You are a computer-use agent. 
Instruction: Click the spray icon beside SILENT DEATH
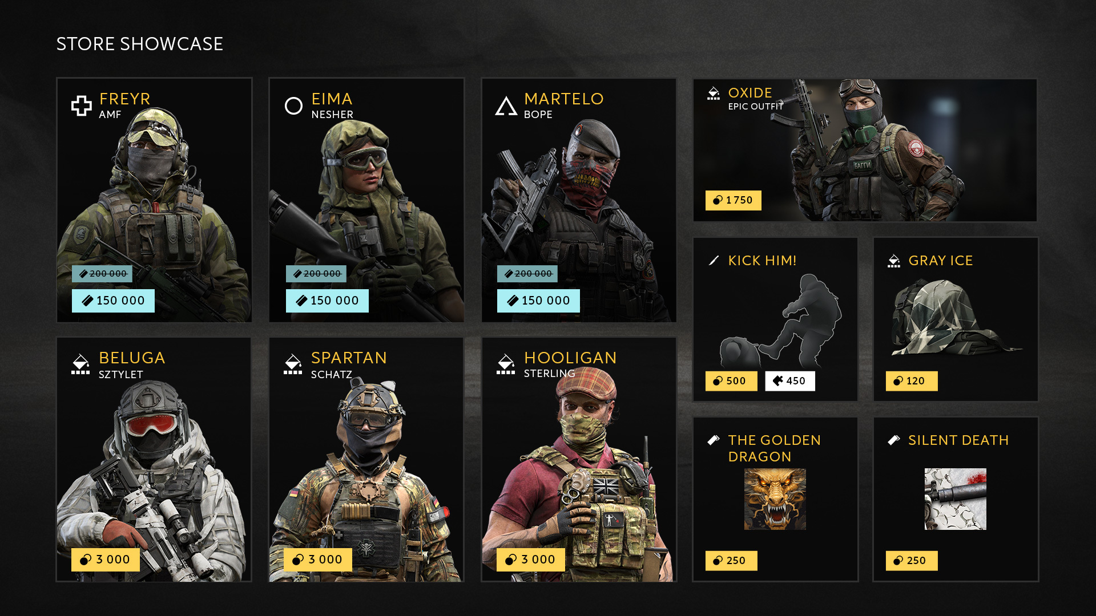pyautogui.click(x=894, y=440)
